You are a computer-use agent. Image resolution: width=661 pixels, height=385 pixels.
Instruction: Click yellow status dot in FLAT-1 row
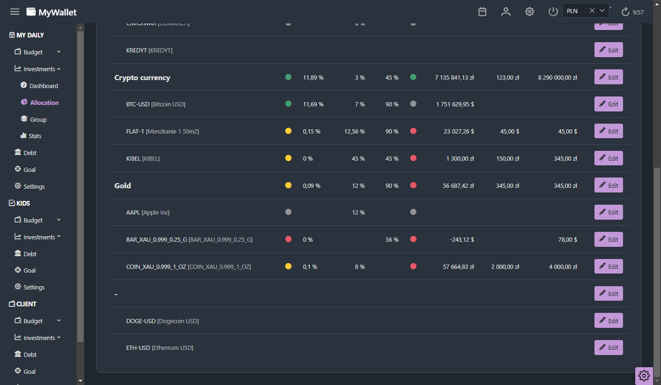tap(288, 131)
